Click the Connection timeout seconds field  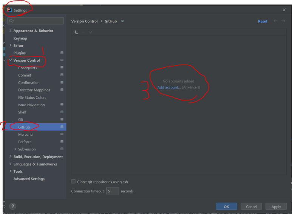[113, 191]
